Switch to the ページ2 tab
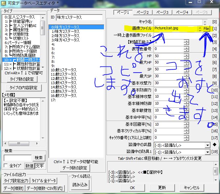This screenshot has width=220, height=194. [x=143, y=12]
